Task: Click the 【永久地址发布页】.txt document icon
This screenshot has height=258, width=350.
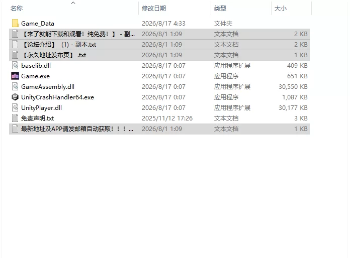Action: coord(15,55)
